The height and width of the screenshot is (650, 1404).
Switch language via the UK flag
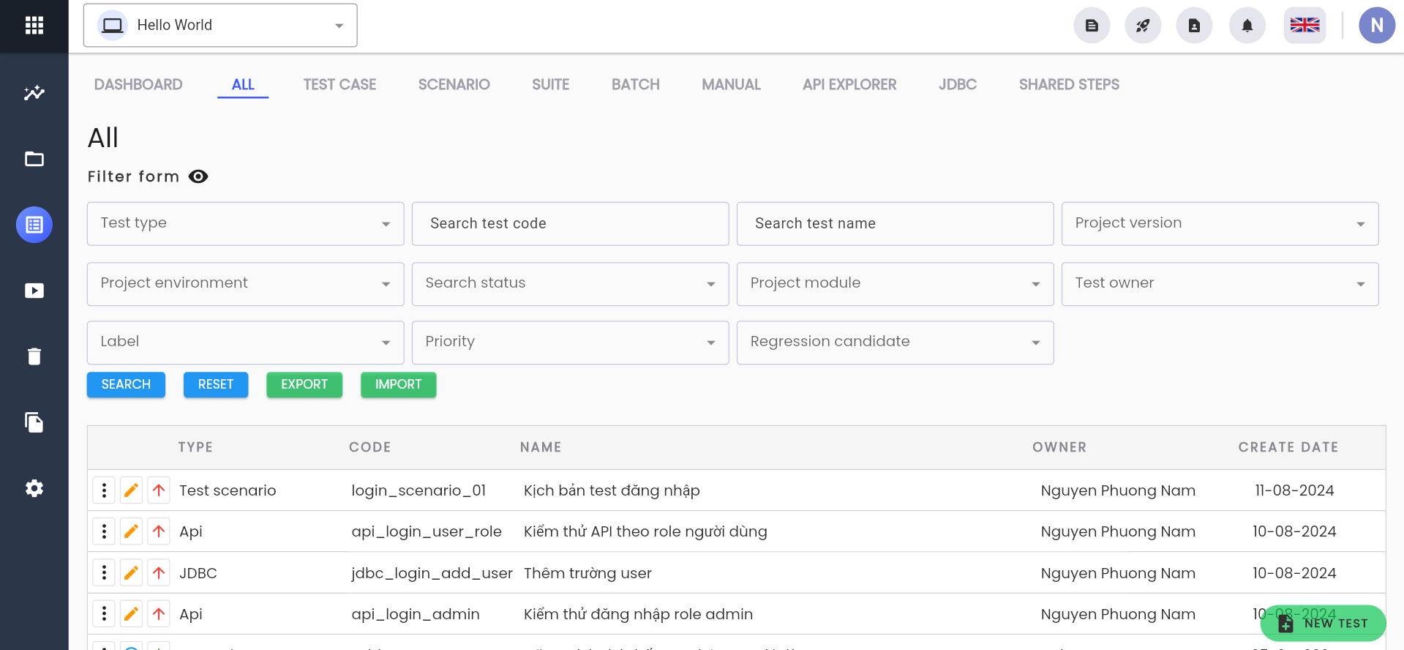click(x=1304, y=26)
